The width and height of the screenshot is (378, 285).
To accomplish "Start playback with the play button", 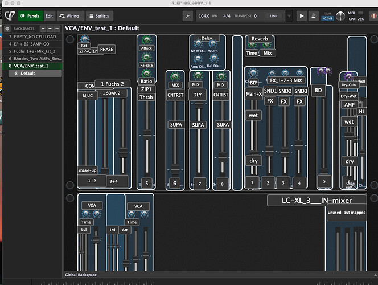I will [x=301, y=16].
